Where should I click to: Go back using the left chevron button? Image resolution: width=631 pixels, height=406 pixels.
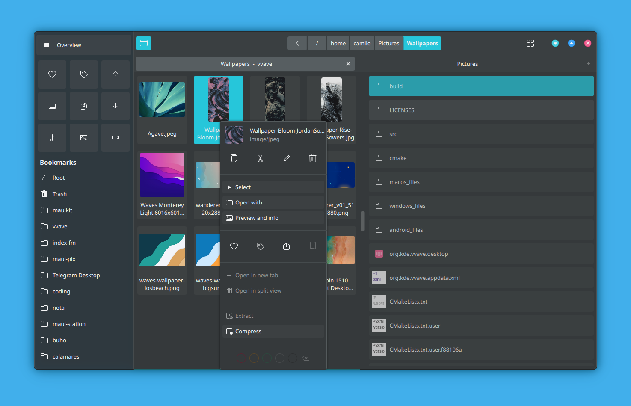[x=297, y=43]
